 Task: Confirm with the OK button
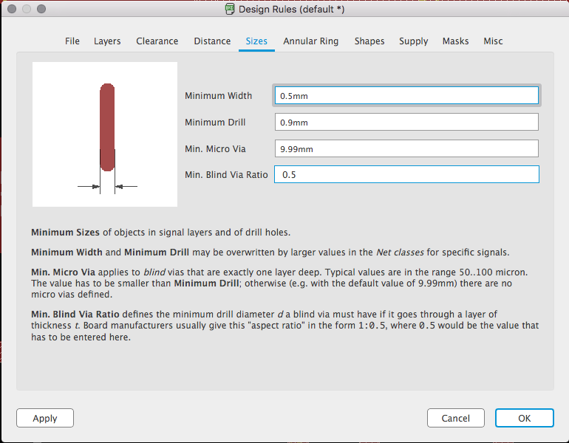tap(525, 418)
